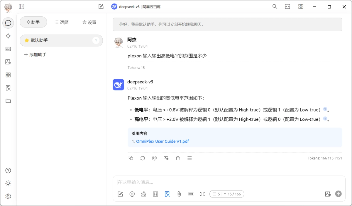
Task: Click the mini apps grid icon in the title bar
Action: click(301, 6)
